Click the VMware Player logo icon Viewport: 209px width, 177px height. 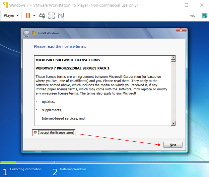(5, 5)
